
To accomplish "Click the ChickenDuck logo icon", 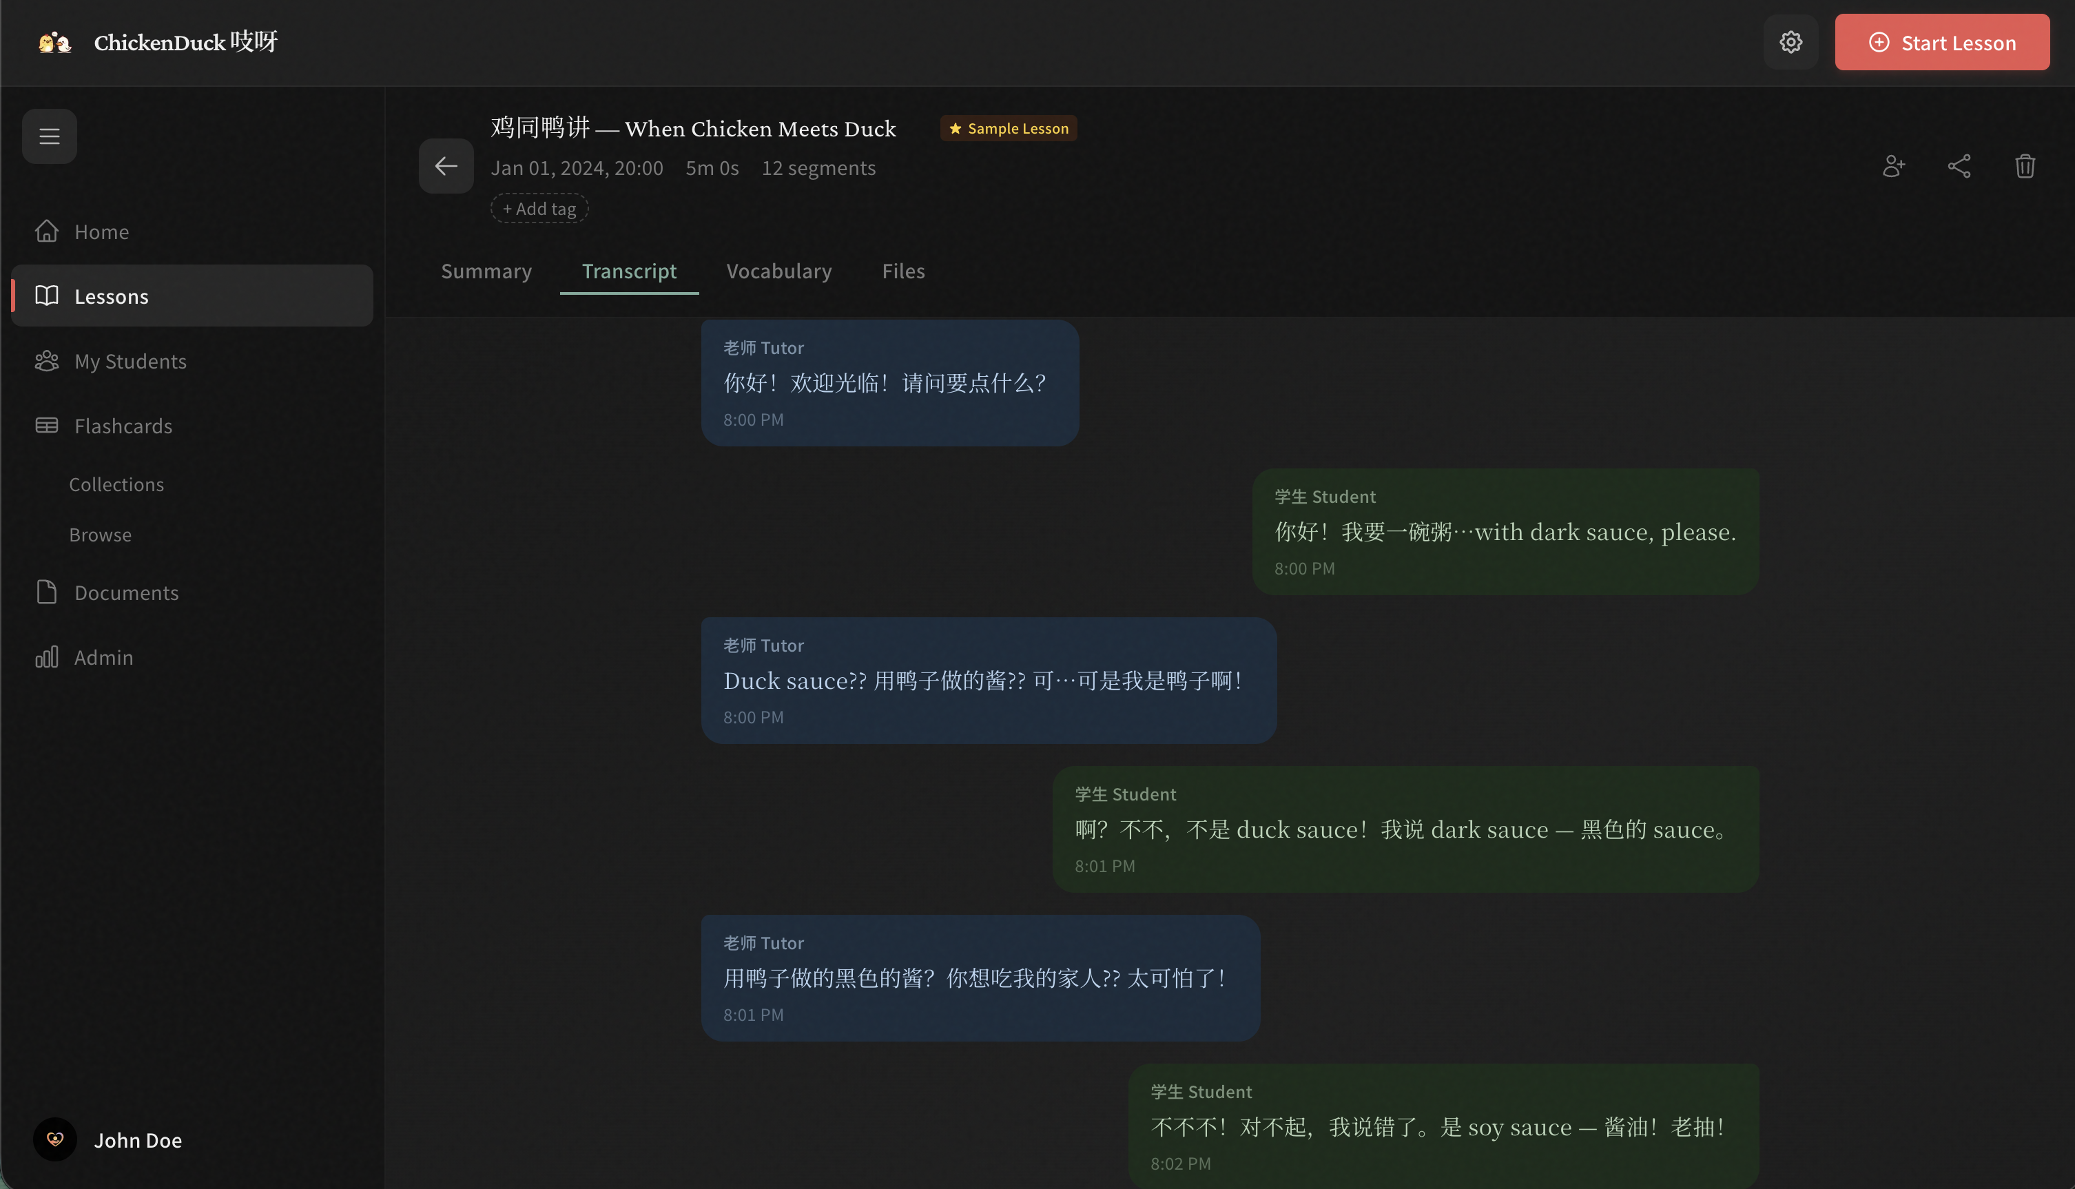I will (x=54, y=43).
